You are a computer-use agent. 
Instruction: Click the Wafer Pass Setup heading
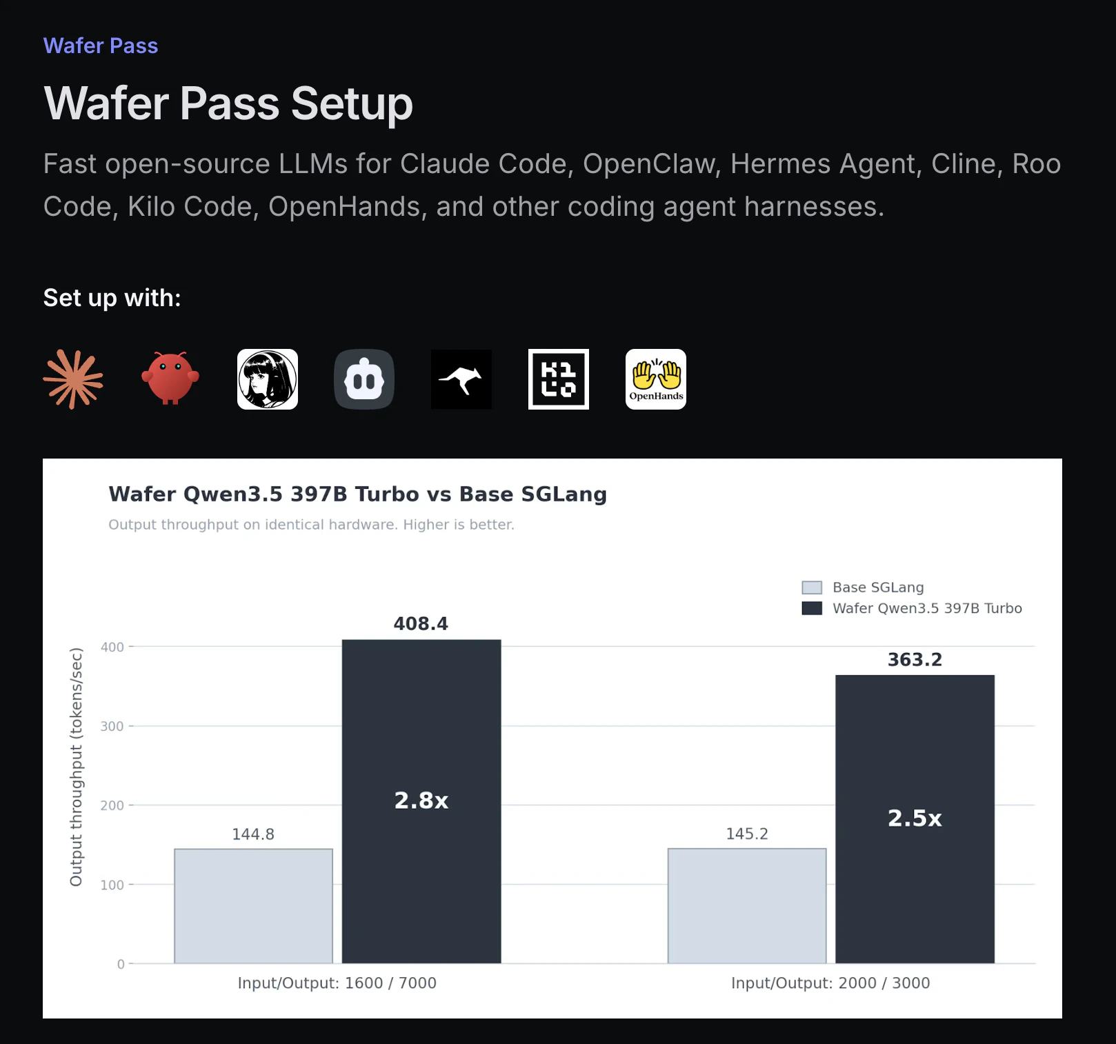[x=228, y=103]
